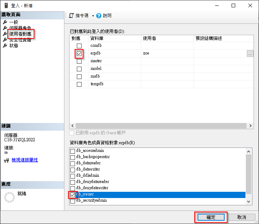Image resolution: width=259 pixels, height=224 pixels.
Task: Select the tempdb database name
Action: [97, 84]
